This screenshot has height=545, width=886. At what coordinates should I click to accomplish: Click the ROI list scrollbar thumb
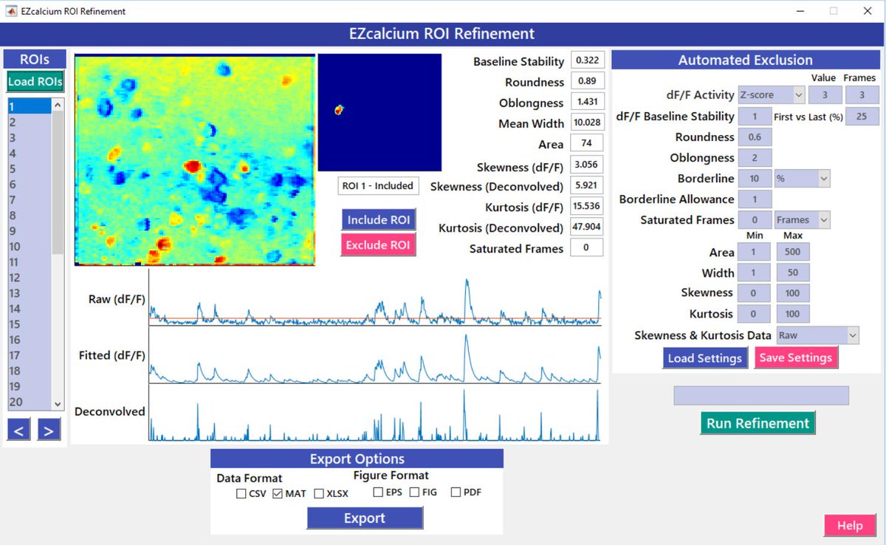pos(58,183)
